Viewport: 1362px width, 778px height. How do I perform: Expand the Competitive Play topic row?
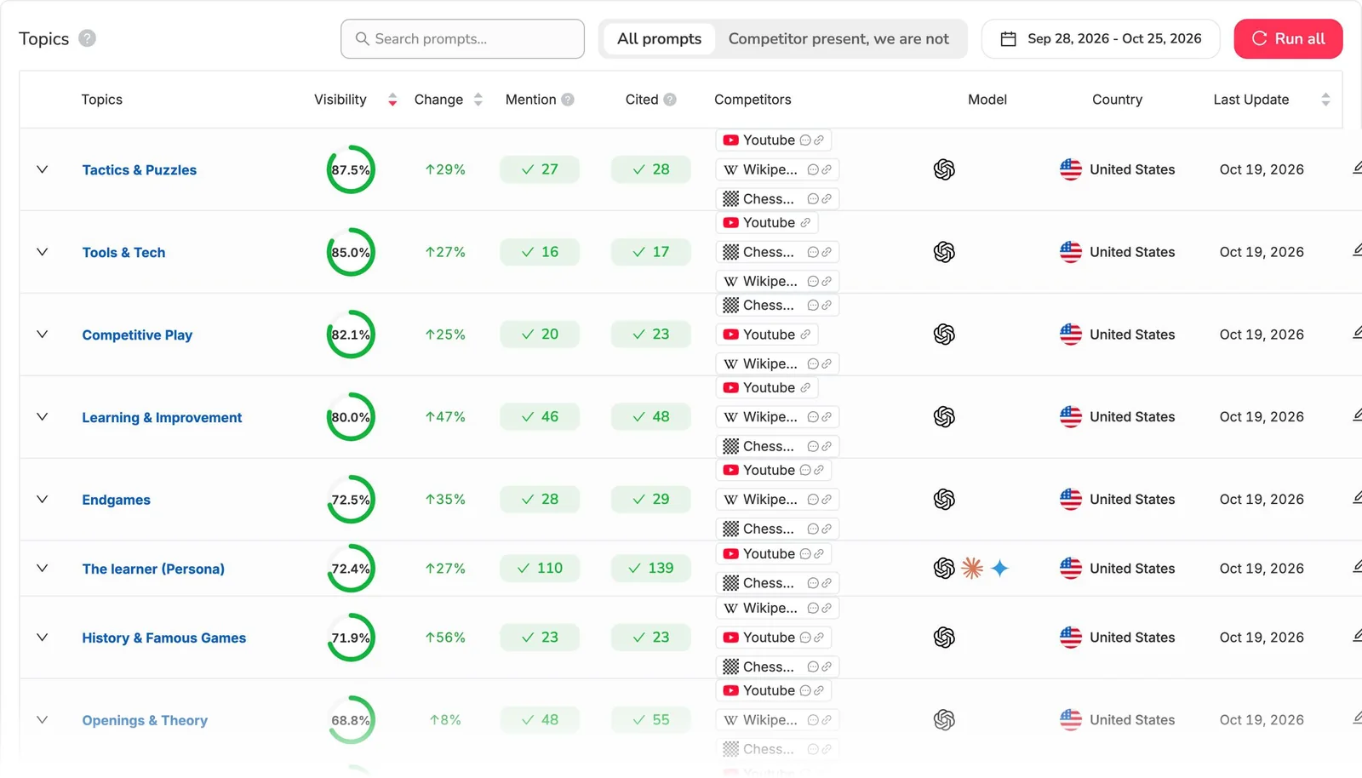[x=42, y=335]
